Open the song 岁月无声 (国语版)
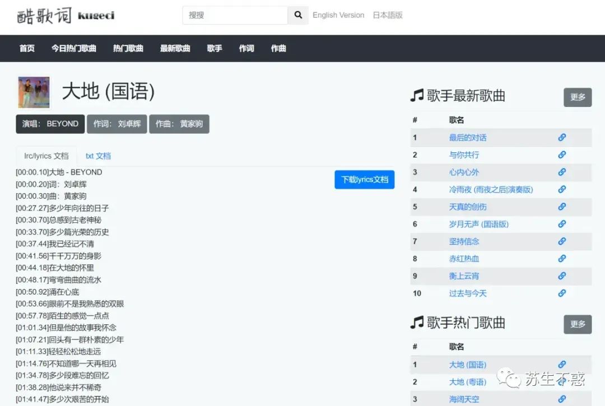Image resolution: width=605 pixels, height=406 pixels. (x=478, y=225)
